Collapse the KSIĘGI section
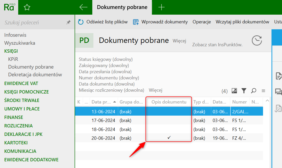 [11, 51]
